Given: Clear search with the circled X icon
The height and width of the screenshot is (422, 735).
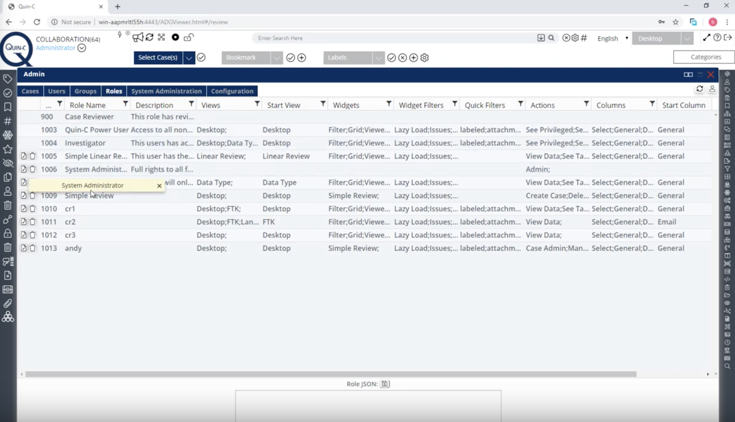Looking at the screenshot, I should 566,38.
